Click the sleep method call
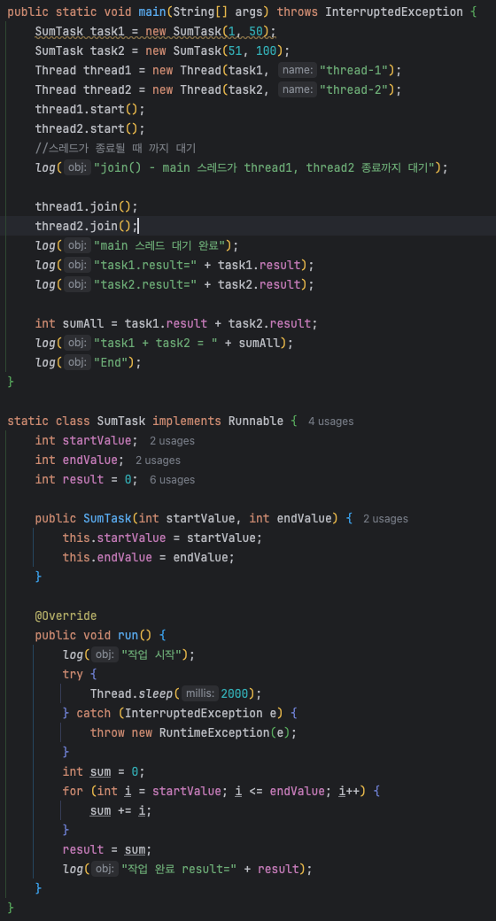Image resolution: width=496 pixels, height=921 pixels. point(156,693)
